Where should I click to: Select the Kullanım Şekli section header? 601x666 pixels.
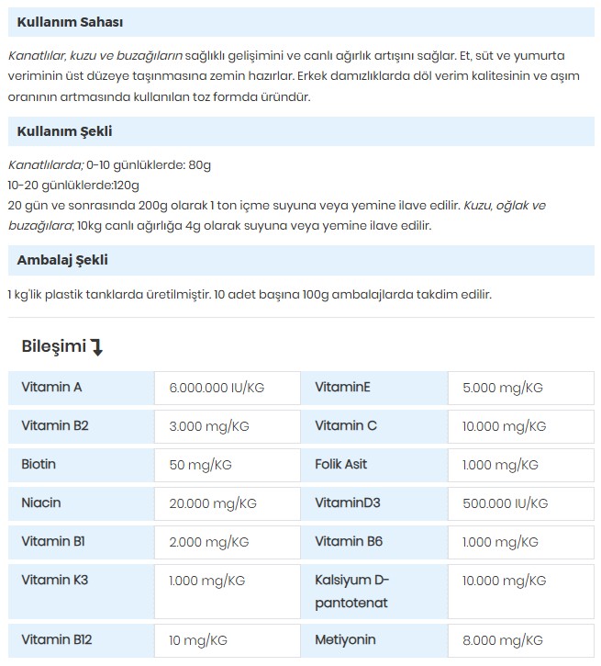coord(64,131)
